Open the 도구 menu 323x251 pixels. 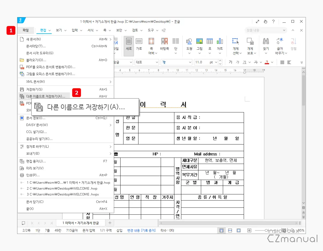(151, 30)
